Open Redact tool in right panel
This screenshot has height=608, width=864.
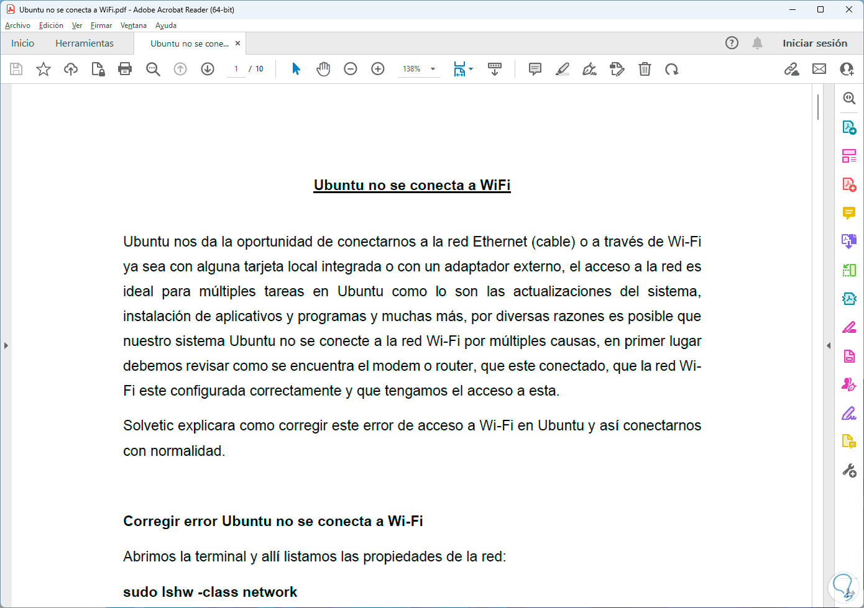click(x=849, y=327)
